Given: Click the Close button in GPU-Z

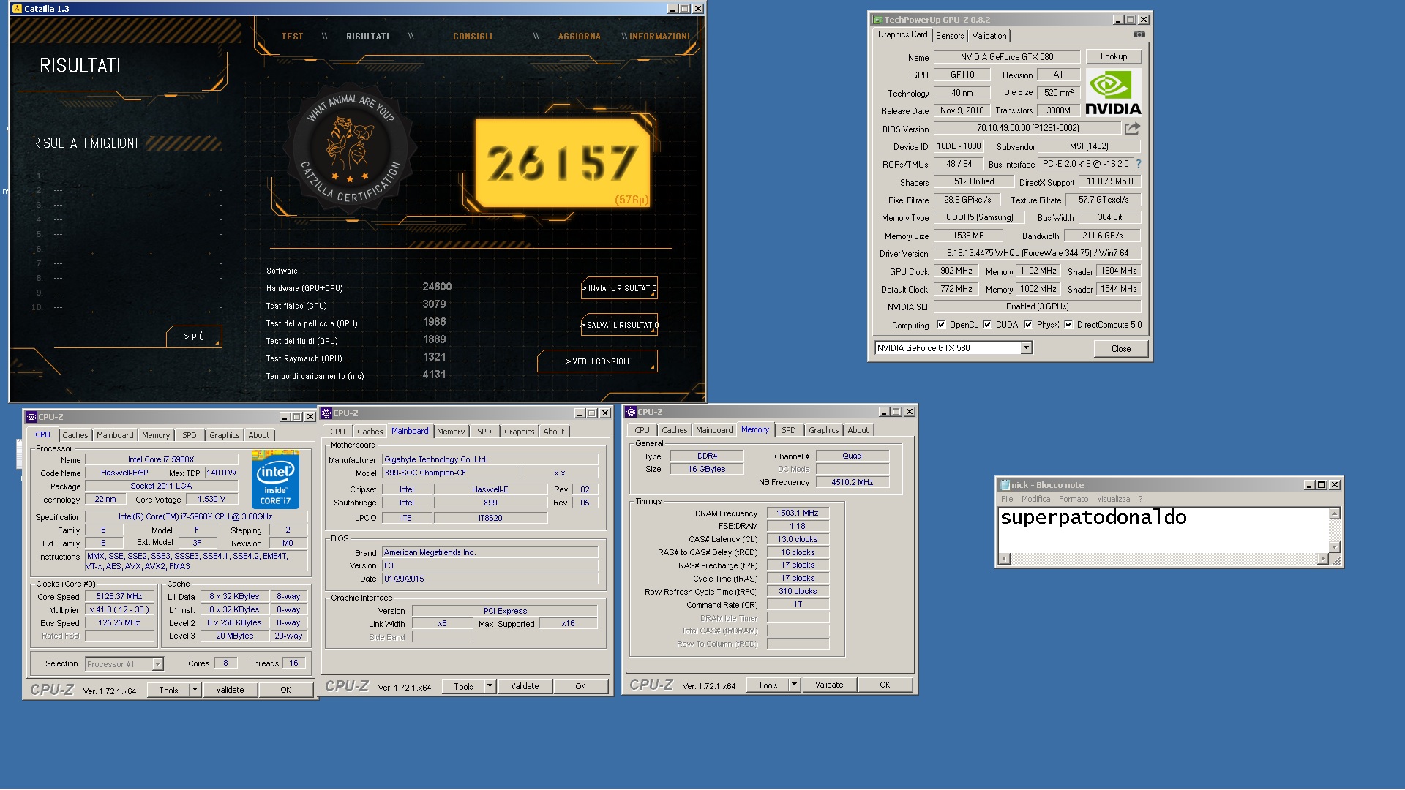Looking at the screenshot, I should pyautogui.click(x=1120, y=349).
